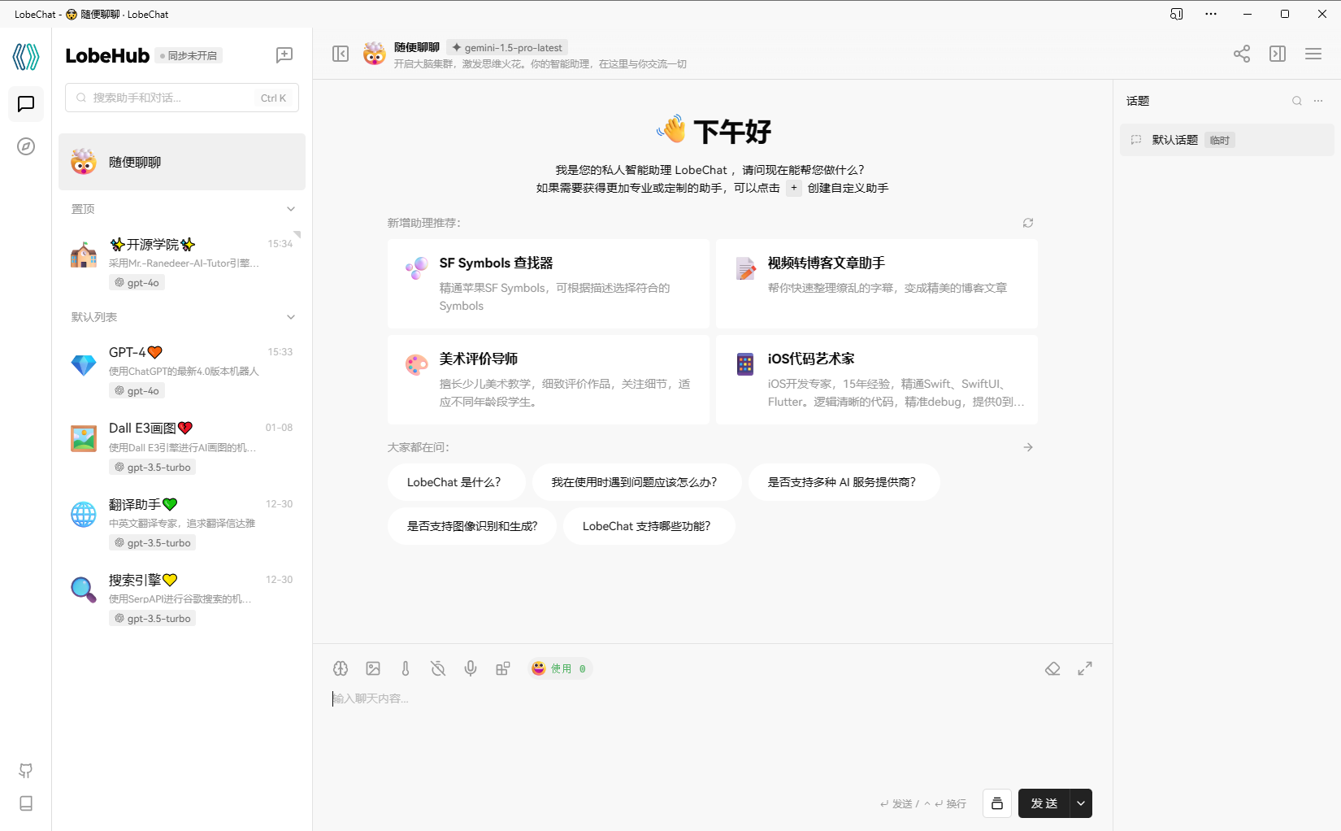This screenshot has width=1341, height=831.
Task: Open the plugins blocks icon
Action: (503, 668)
